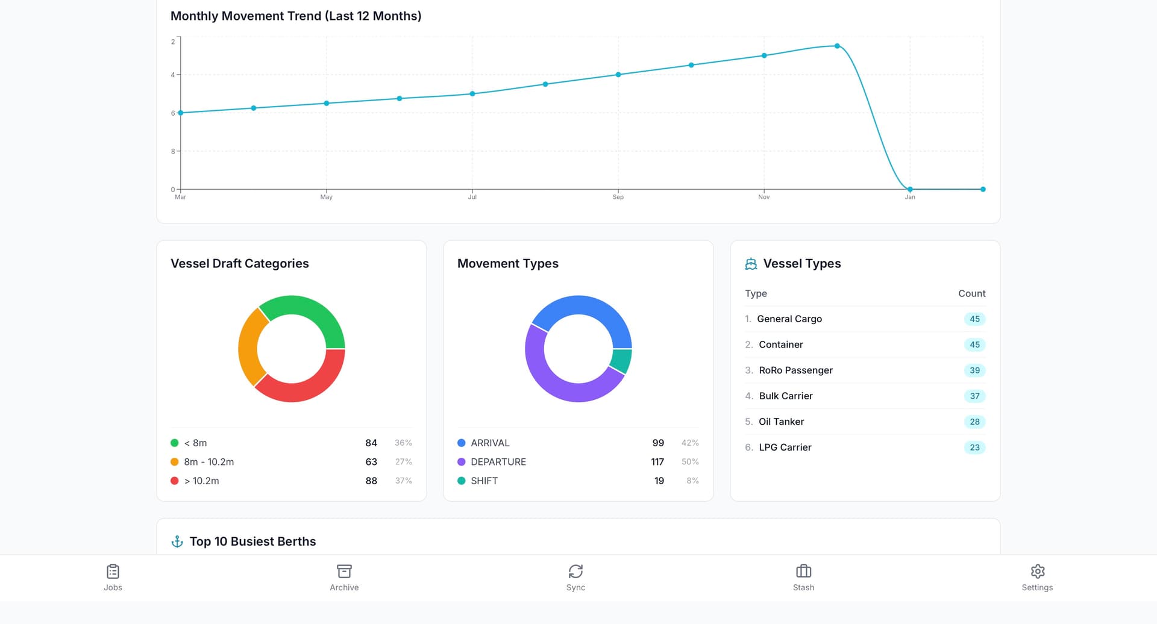Open the Archive section
The width and height of the screenshot is (1157, 624).
click(344, 577)
